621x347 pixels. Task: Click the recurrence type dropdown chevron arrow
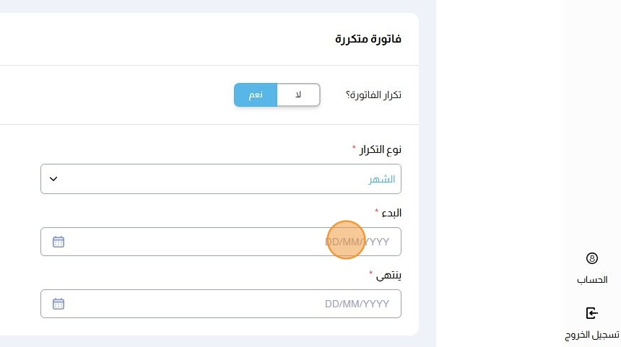(x=53, y=179)
